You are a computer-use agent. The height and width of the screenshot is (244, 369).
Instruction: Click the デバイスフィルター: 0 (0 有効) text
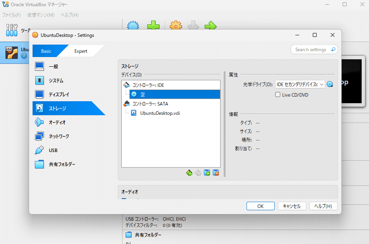(x=153, y=225)
